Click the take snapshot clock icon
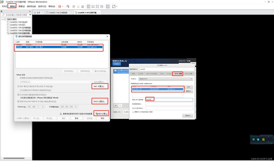This screenshot has width=274, height=161. pyautogui.click(x=74, y=6)
